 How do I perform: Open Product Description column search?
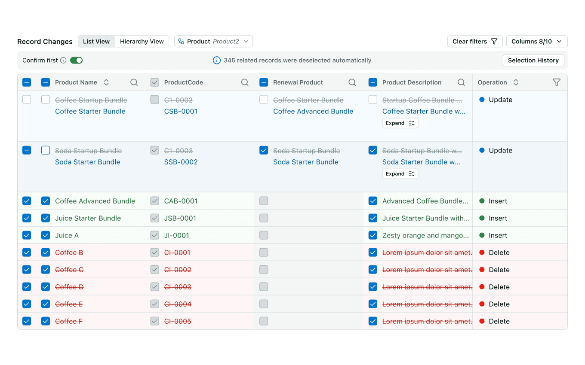pyautogui.click(x=461, y=82)
